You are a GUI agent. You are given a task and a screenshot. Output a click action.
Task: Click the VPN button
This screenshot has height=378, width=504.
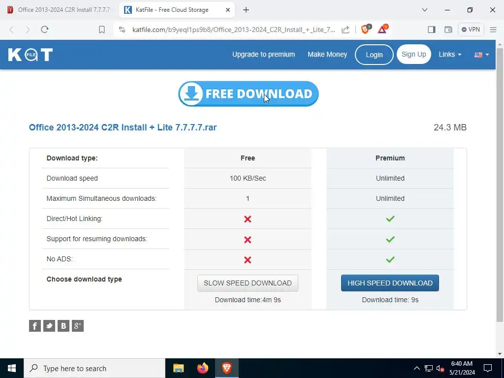[471, 30]
